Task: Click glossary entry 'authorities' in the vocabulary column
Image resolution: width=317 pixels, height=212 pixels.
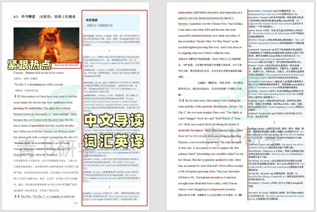Action: (90, 95)
